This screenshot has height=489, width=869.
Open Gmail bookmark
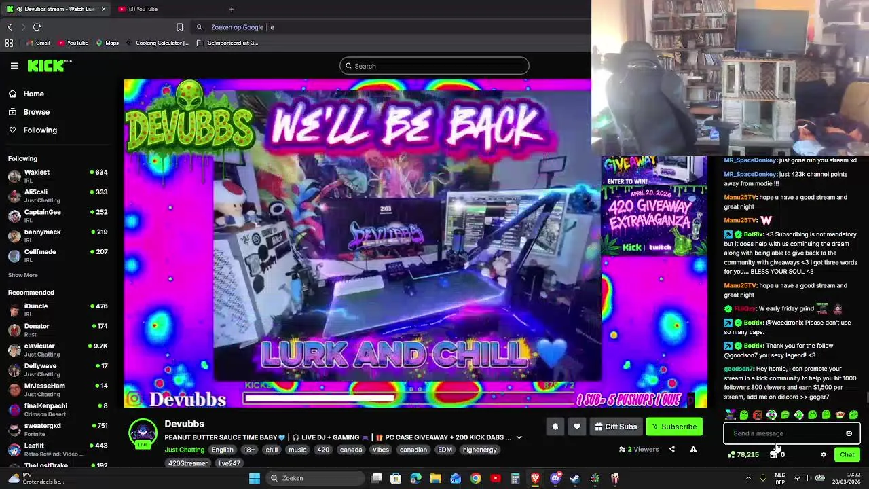(x=38, y=43)
